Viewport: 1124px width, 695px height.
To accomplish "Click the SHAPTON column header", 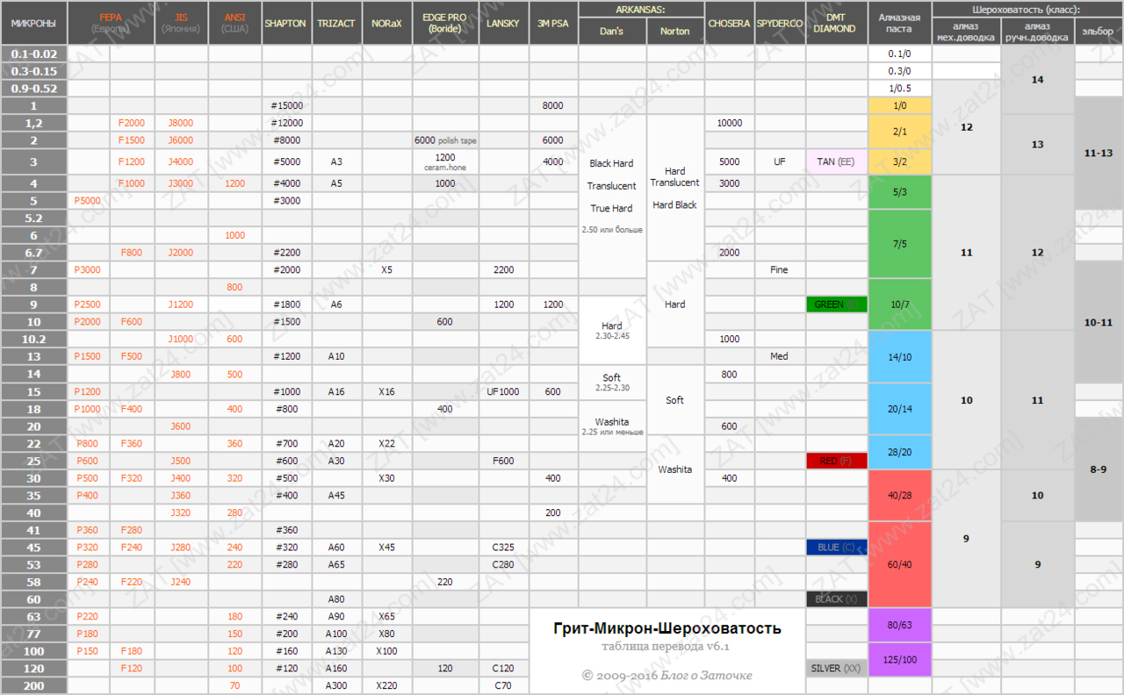I will pyautogui.click(x=286, y=23).
